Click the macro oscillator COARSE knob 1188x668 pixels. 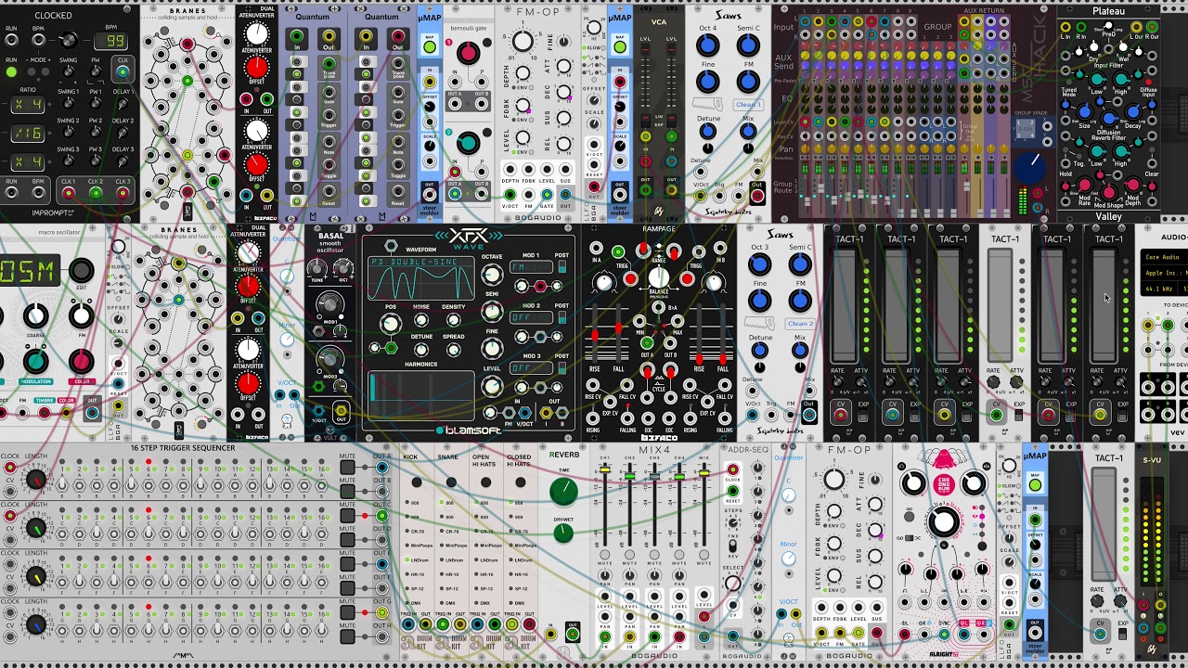click(35, 317)
